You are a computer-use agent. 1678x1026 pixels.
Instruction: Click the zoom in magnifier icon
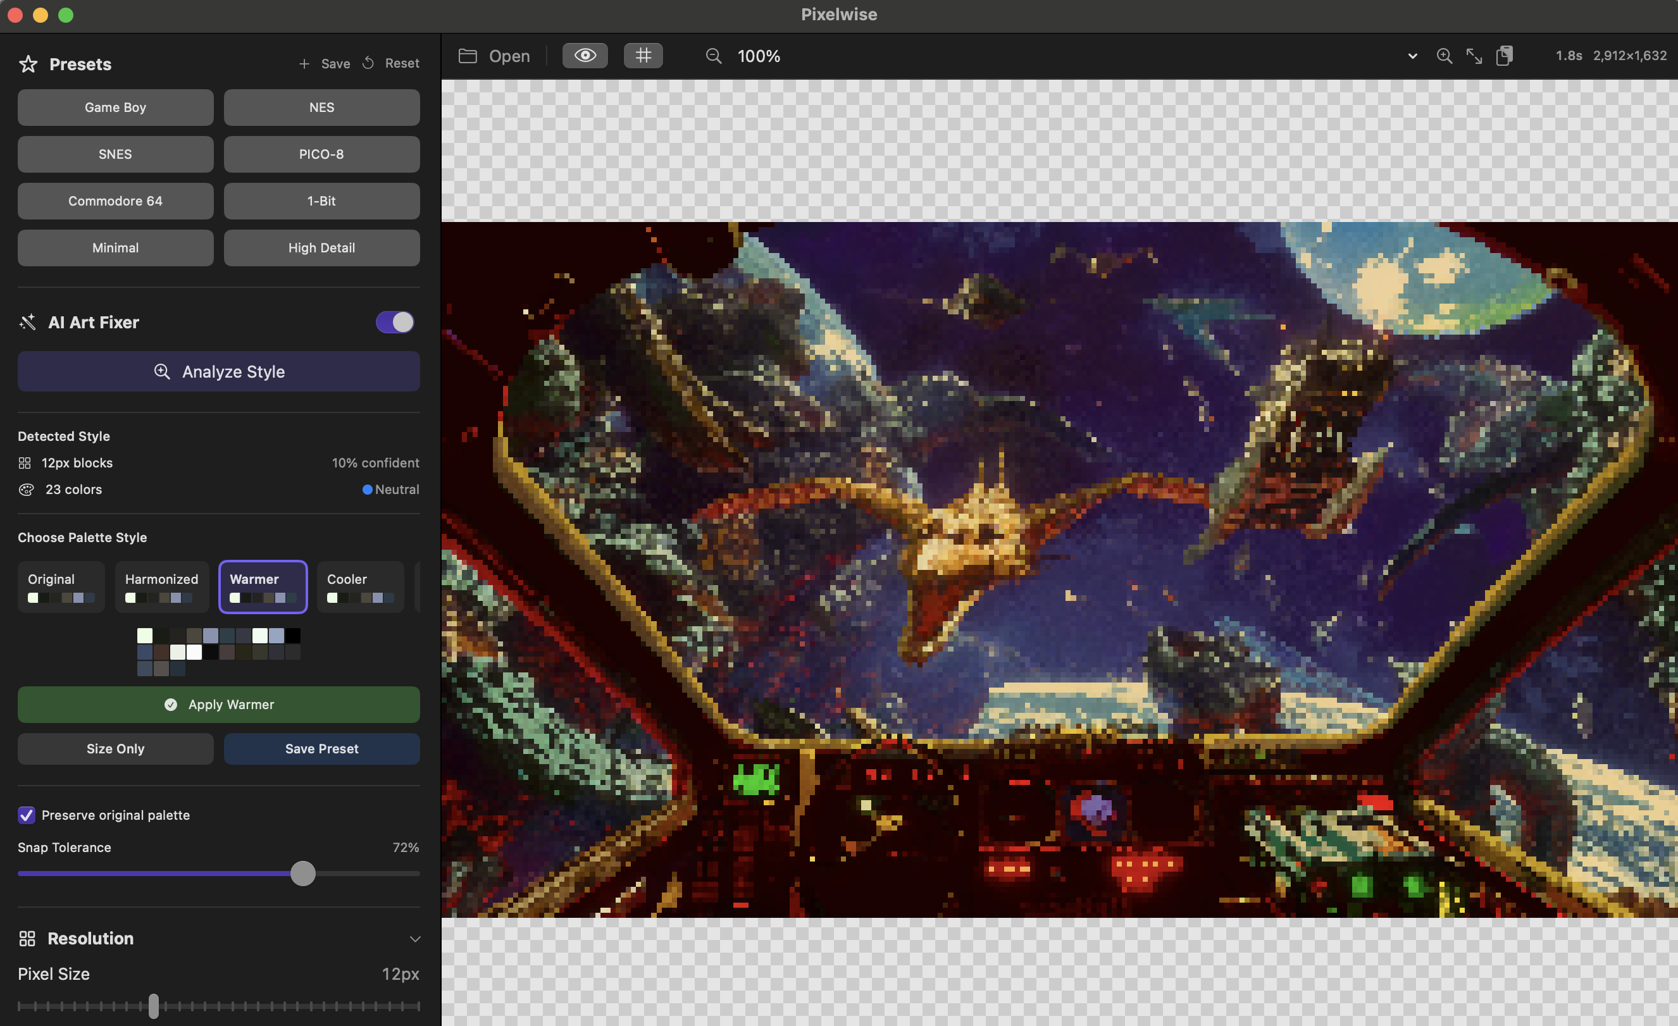tap(1444, 56)
